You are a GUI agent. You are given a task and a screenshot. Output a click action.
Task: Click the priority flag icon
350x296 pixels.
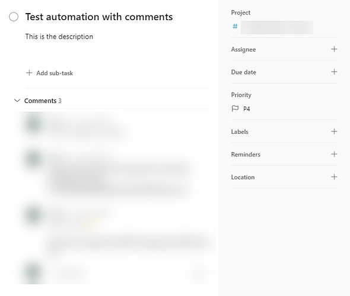click(x=235, y=109)
